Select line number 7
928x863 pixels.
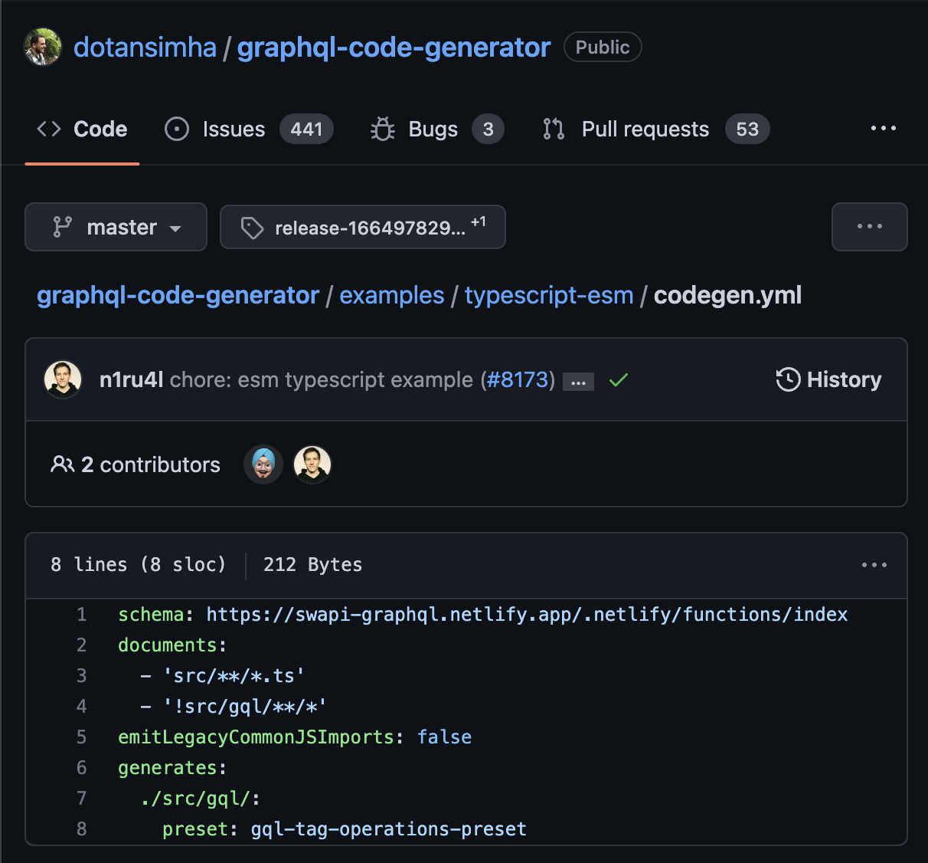(x=82, y=799)
